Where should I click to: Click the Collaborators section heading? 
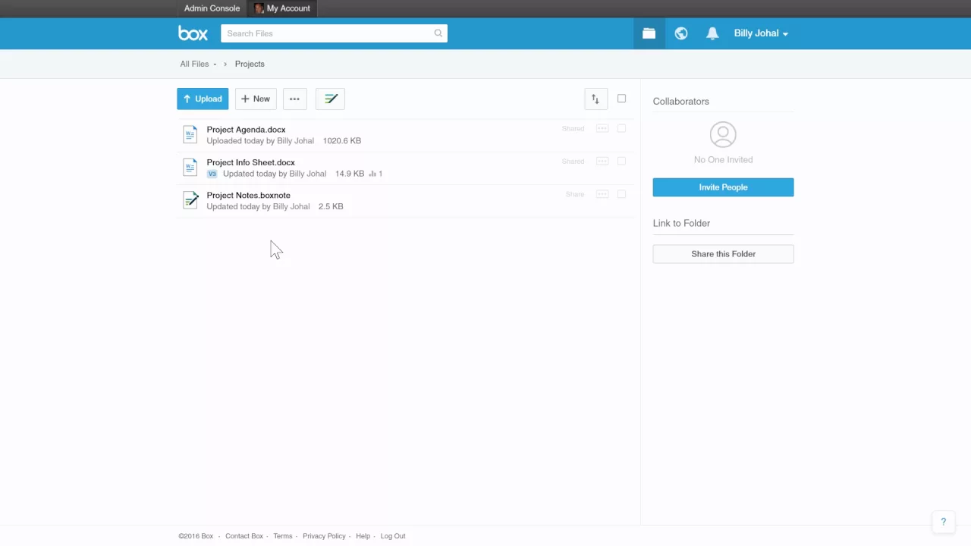681,102
